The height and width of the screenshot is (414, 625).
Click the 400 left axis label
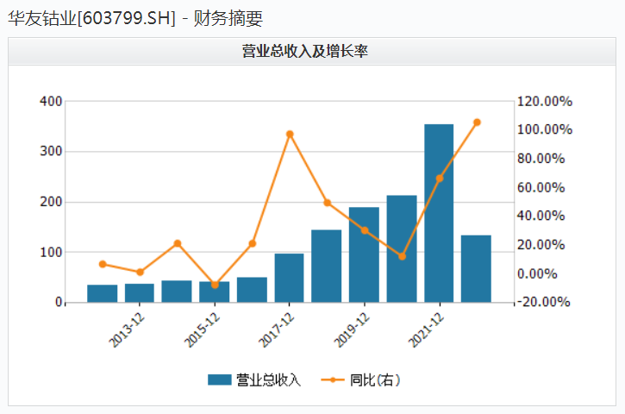coord(51,101)
